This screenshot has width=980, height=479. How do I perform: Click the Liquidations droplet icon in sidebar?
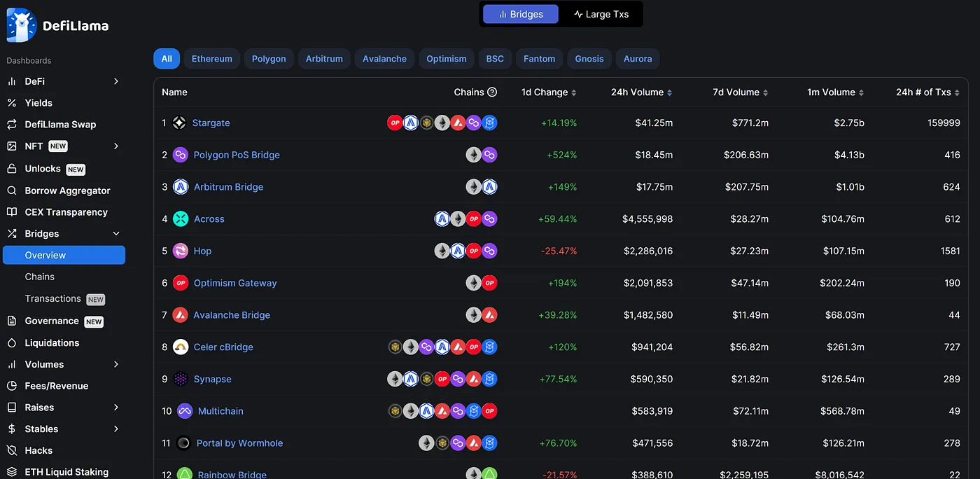pyautogui.click(x=12, y=343)
